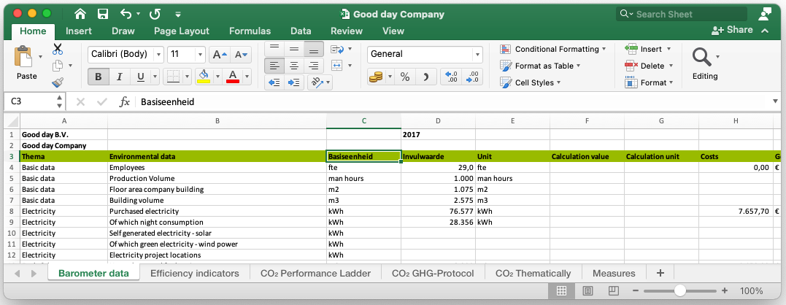This screenshot has width=786, height=305.
Task: Apply red font color
Action: pyautogui.click(x=233, y=77)
